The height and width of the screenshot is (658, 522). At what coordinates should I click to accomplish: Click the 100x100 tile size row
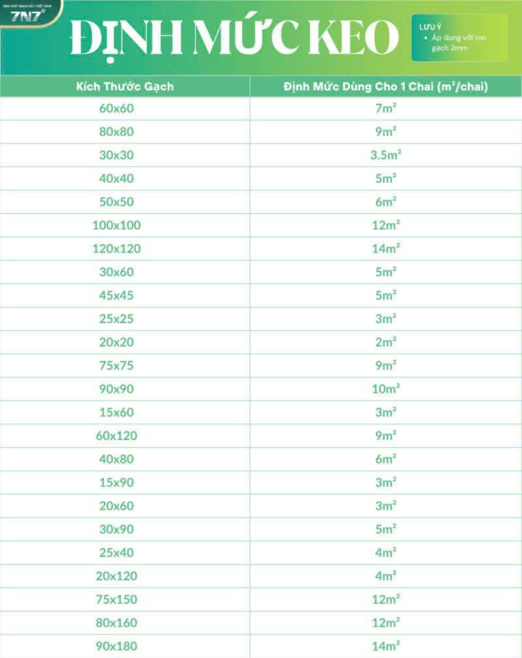pos(261,225)
